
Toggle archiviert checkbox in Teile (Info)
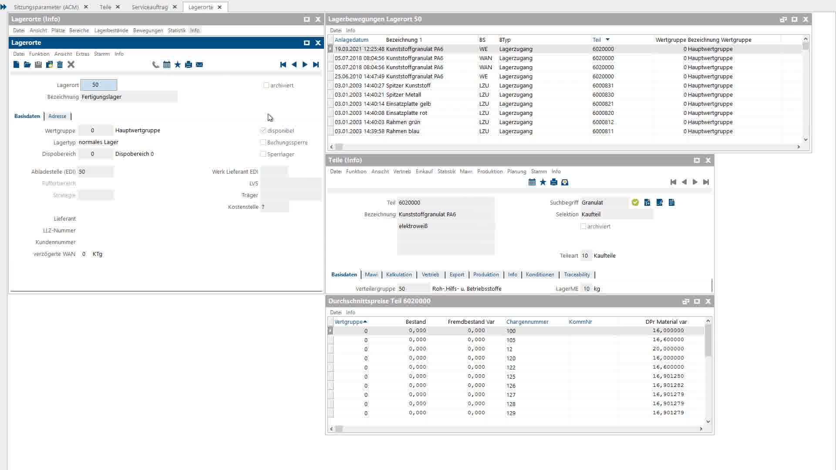click(583, 226)
